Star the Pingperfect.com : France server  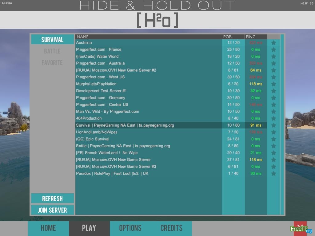tap(273, 49)
